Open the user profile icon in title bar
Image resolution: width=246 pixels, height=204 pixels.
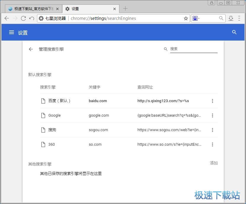pos(211,3)
